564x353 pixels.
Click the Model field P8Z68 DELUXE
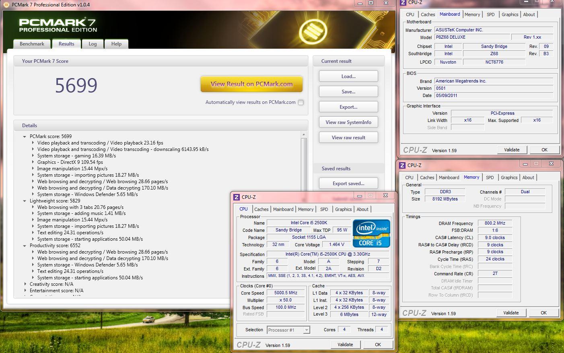[472, 37]
